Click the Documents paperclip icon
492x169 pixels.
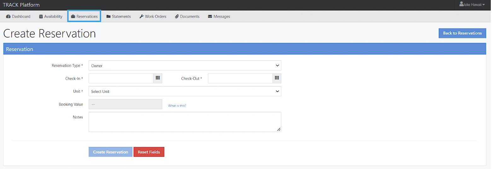pos(177,16)
